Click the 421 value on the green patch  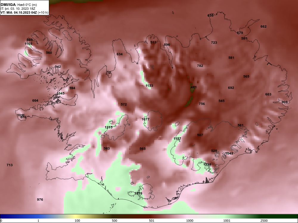[x=193, y=87]
